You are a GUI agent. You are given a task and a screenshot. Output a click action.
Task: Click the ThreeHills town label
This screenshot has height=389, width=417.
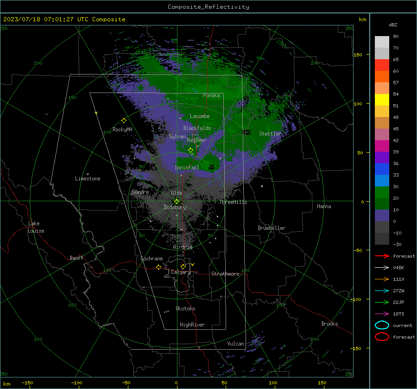pyautogui.click(x=233, y=202)
